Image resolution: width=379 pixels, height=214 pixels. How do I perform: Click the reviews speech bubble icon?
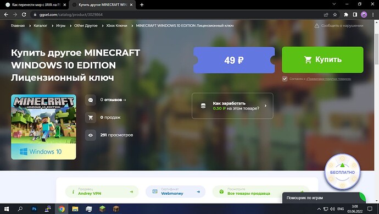[x=91, y=100]
